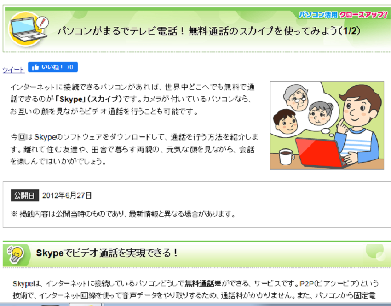Click the paragraph starting 今回は Skypeのソフトウェア

(x=134, y=149)
